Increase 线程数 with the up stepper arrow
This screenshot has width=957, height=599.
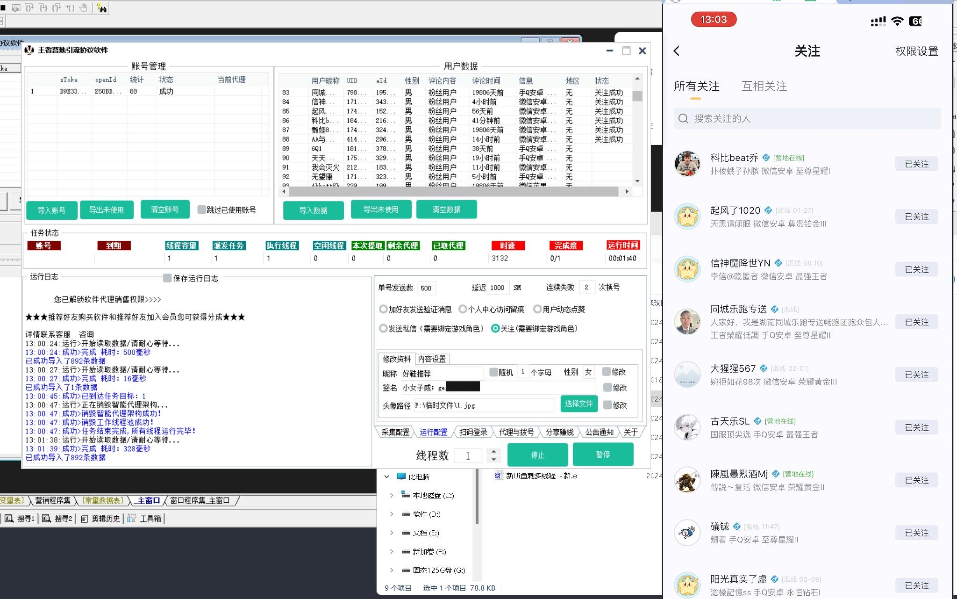494,451
